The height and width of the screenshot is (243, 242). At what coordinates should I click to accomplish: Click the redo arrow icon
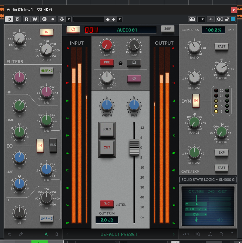[x=21, y=234]
